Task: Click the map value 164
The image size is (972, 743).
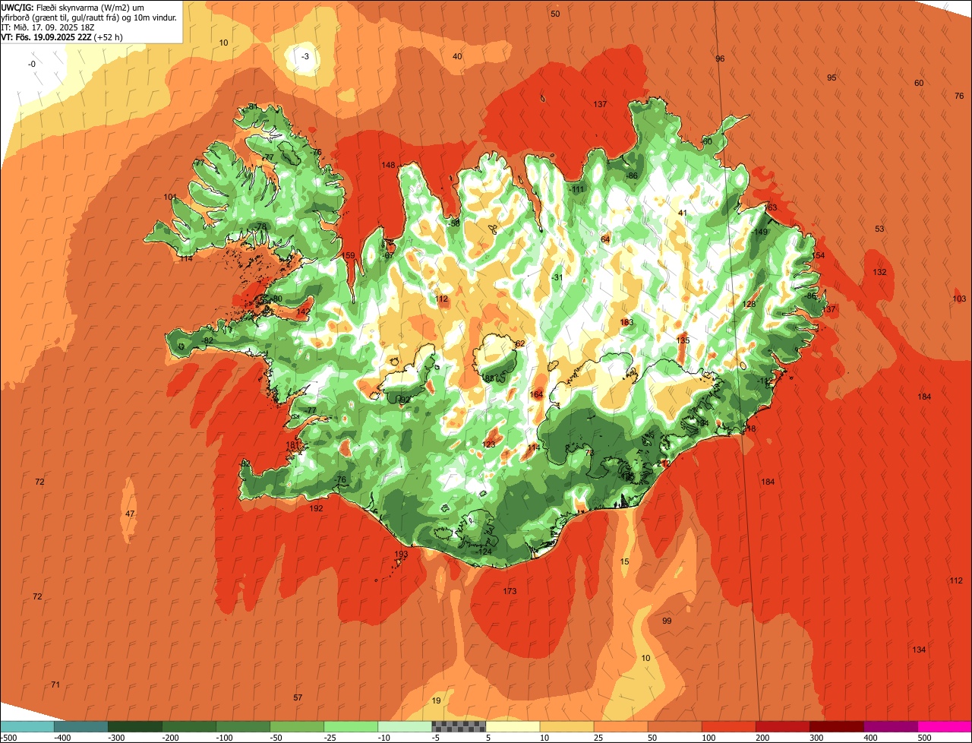Action: click(537, 394)
